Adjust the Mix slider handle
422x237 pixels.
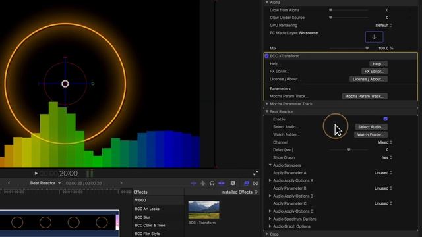(x=367, y=48)
